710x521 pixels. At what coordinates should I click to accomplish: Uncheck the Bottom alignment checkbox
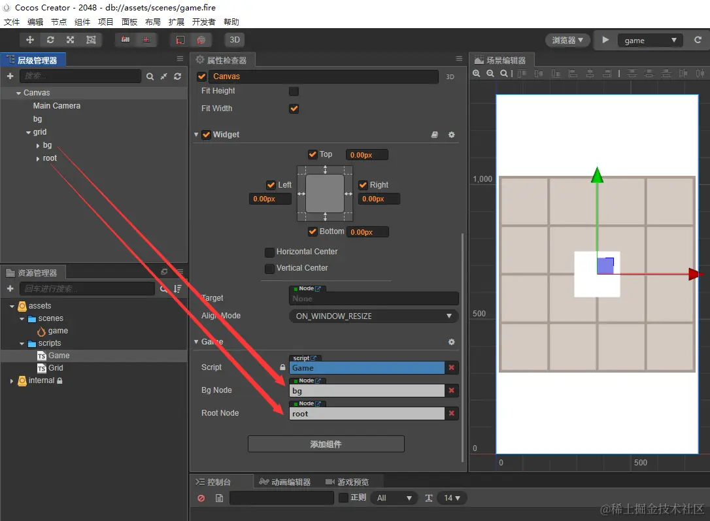[313, 231]
